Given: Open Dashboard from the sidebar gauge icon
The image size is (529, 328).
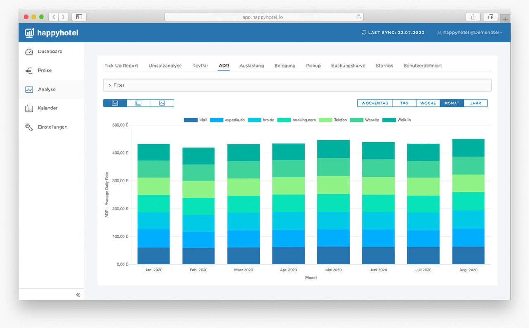Looking at the screenshot, I should click(x=29, y=52).
